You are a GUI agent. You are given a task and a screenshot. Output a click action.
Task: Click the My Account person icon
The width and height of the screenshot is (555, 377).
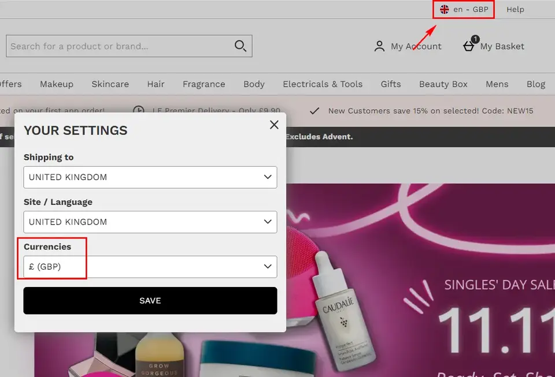tap(379, 46)
